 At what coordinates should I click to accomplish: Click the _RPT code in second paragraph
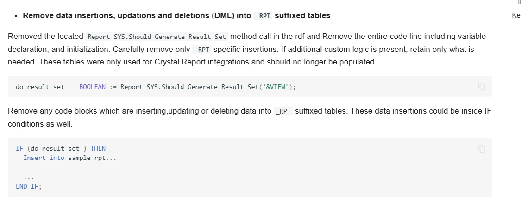[283, 111]
